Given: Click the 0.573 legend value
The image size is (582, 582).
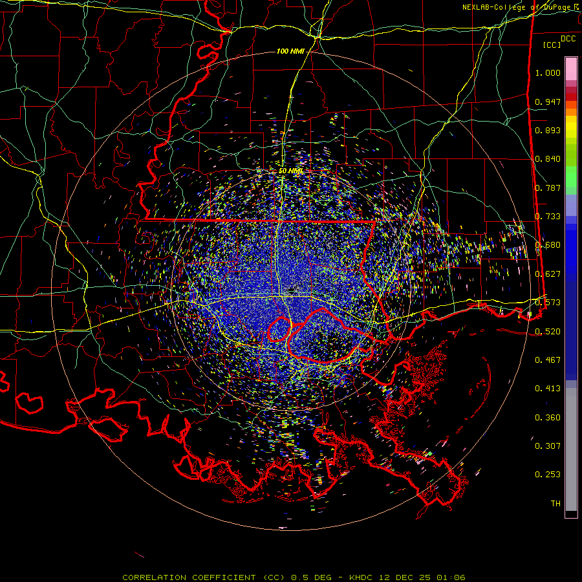Looking at the screenshot, I should pyautogui.click(x=548, y=303).
